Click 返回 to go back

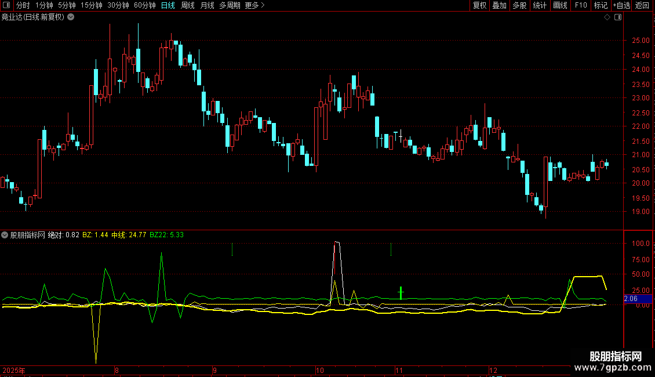click(x=642, y=5)
